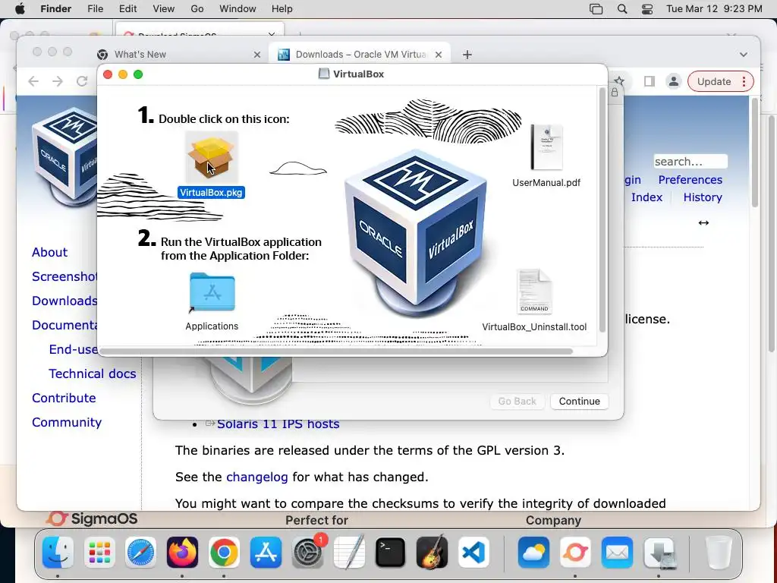Launch Google Chrome from the Dock
This screenshot has width=777, height=583.
(224, 553)
